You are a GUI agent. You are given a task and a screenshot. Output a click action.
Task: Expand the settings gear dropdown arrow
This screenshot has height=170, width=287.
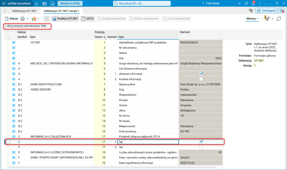pos(272,19)
